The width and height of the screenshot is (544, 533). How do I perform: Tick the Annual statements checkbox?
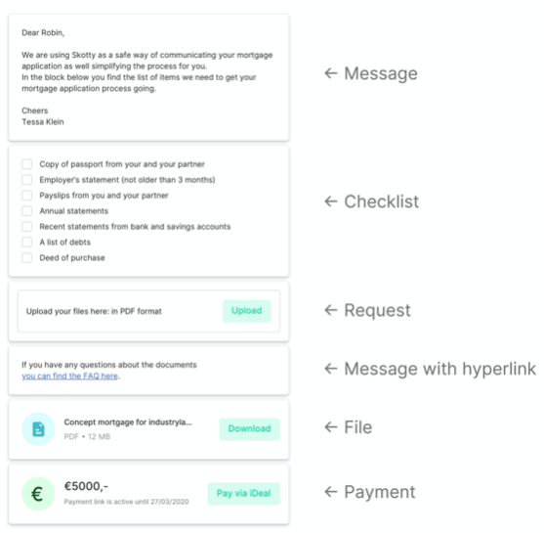26,211
